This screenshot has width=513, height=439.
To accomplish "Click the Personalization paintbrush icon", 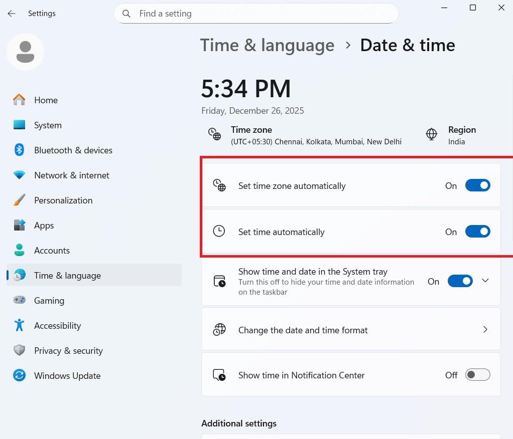I will pyautogui.click(x=19, y=200).
